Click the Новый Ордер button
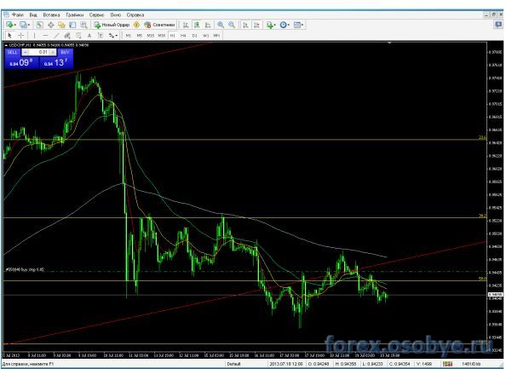 (112, 25)
